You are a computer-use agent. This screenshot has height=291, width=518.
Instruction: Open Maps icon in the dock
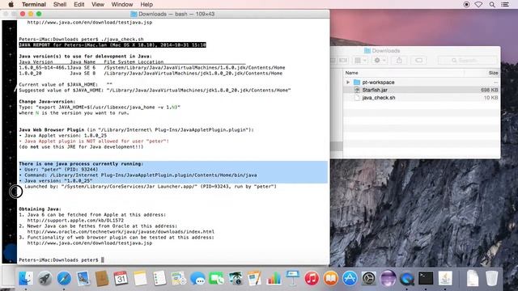pos(178,278)
